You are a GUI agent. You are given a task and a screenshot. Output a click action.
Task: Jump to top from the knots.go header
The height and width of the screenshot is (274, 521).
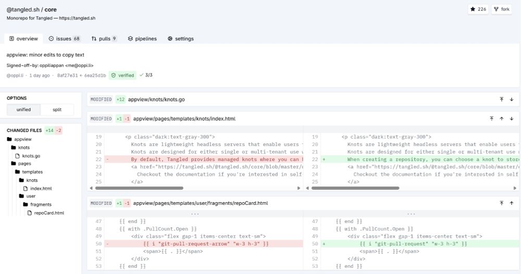pos(502,99)
